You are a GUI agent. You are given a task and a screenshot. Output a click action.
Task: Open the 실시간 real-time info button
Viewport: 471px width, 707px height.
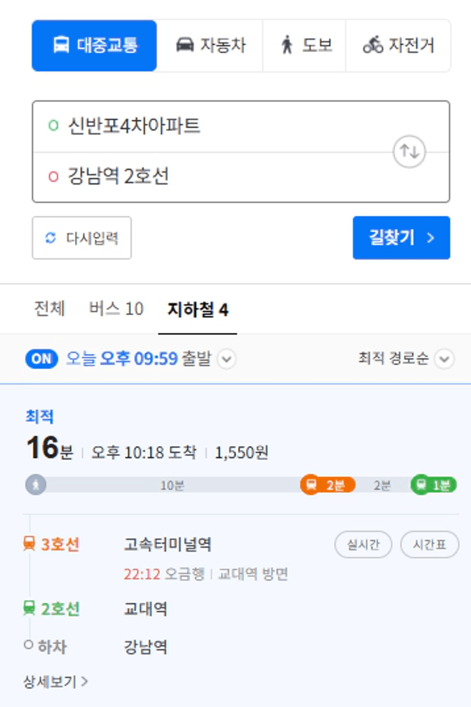(363, 545)
